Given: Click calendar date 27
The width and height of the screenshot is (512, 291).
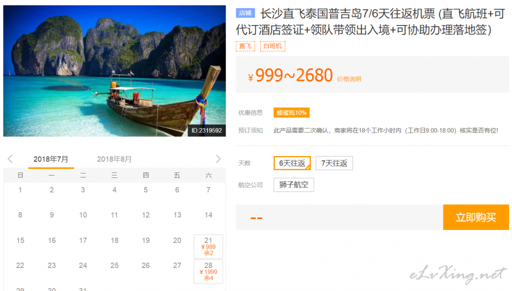Looking at the screenshot, I should point(177,265).
